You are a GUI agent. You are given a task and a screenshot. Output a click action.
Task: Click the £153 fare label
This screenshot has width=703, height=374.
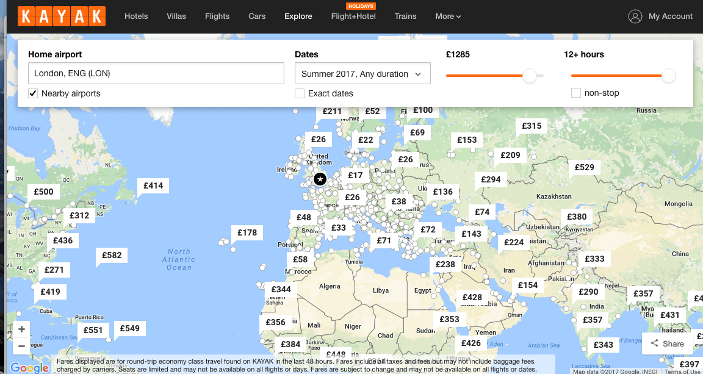(467, 140)
